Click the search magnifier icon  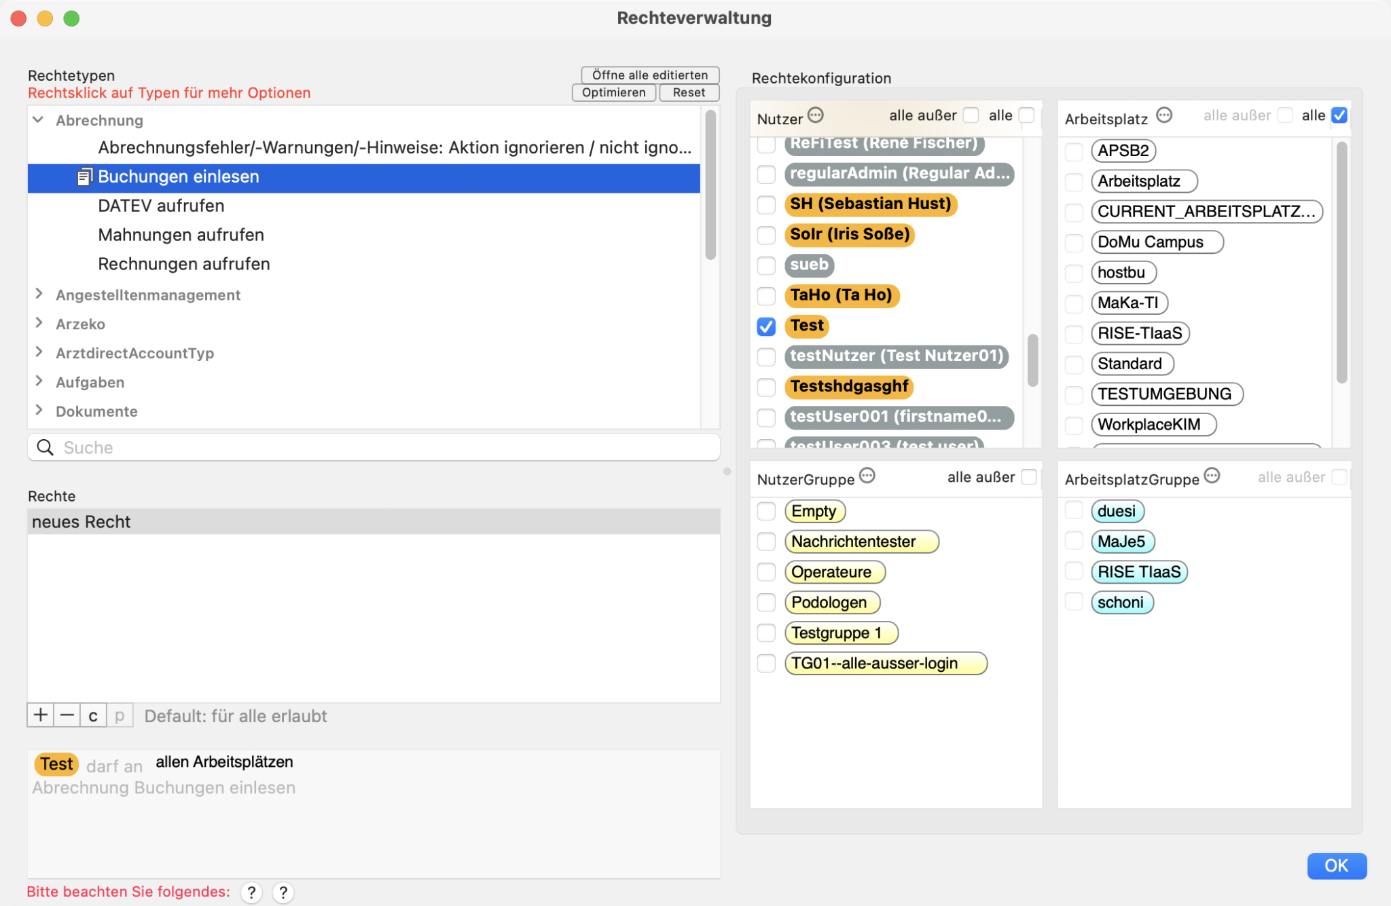point(46,447)
